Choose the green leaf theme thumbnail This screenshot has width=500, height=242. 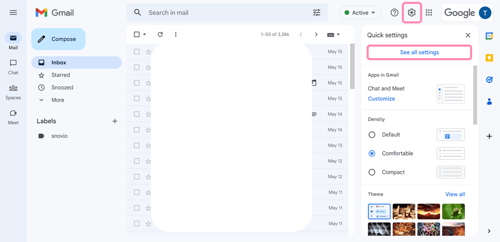[453, 211]
